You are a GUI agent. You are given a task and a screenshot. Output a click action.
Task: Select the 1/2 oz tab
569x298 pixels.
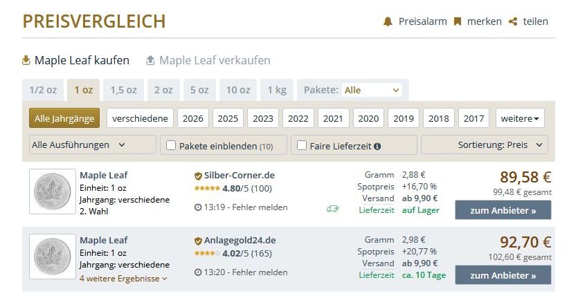pos(43,90)
